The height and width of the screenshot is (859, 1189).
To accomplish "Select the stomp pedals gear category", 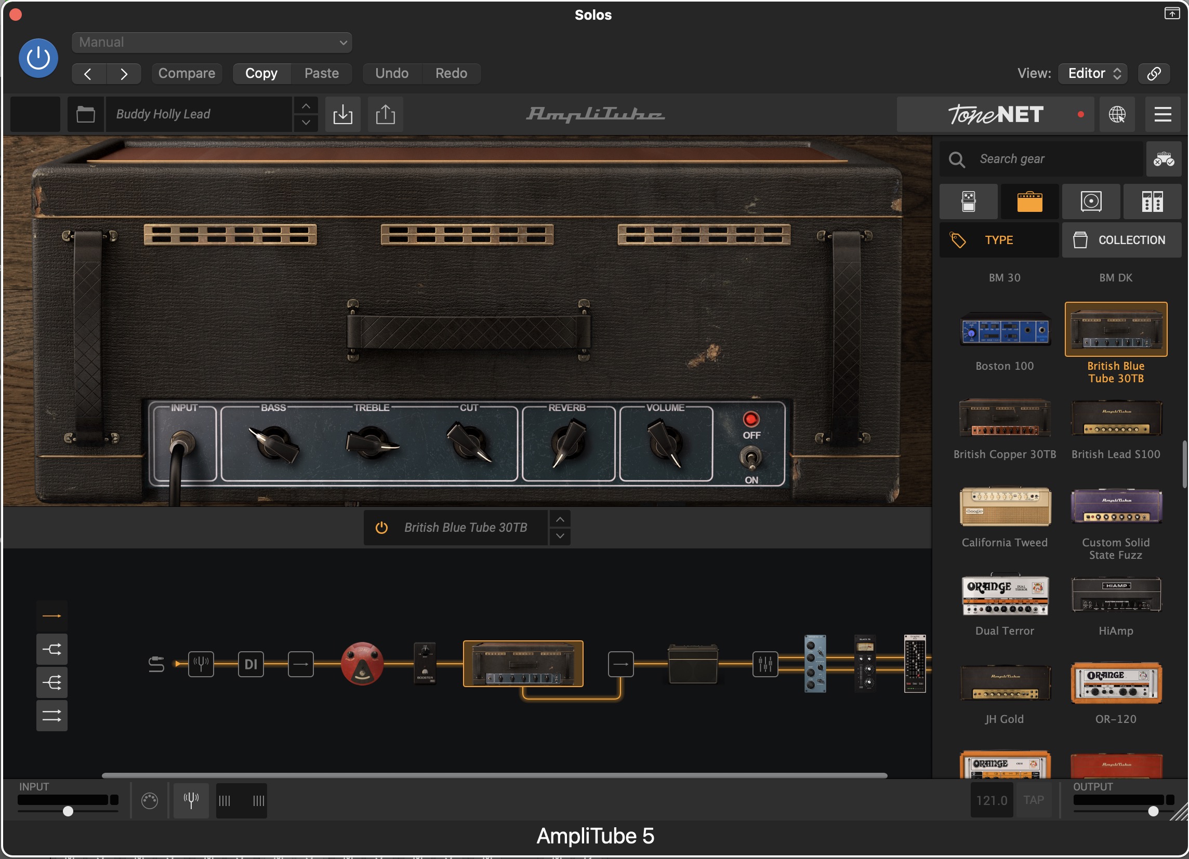I will (x=968, y=202).
